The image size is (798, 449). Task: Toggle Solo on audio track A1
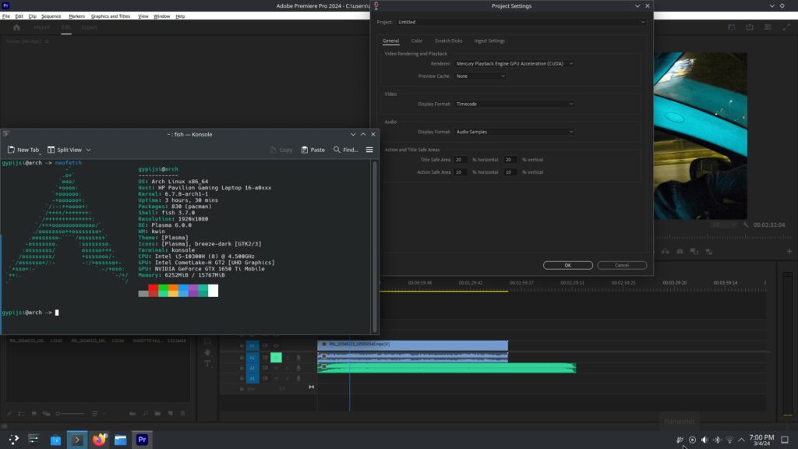pos(288,357)
